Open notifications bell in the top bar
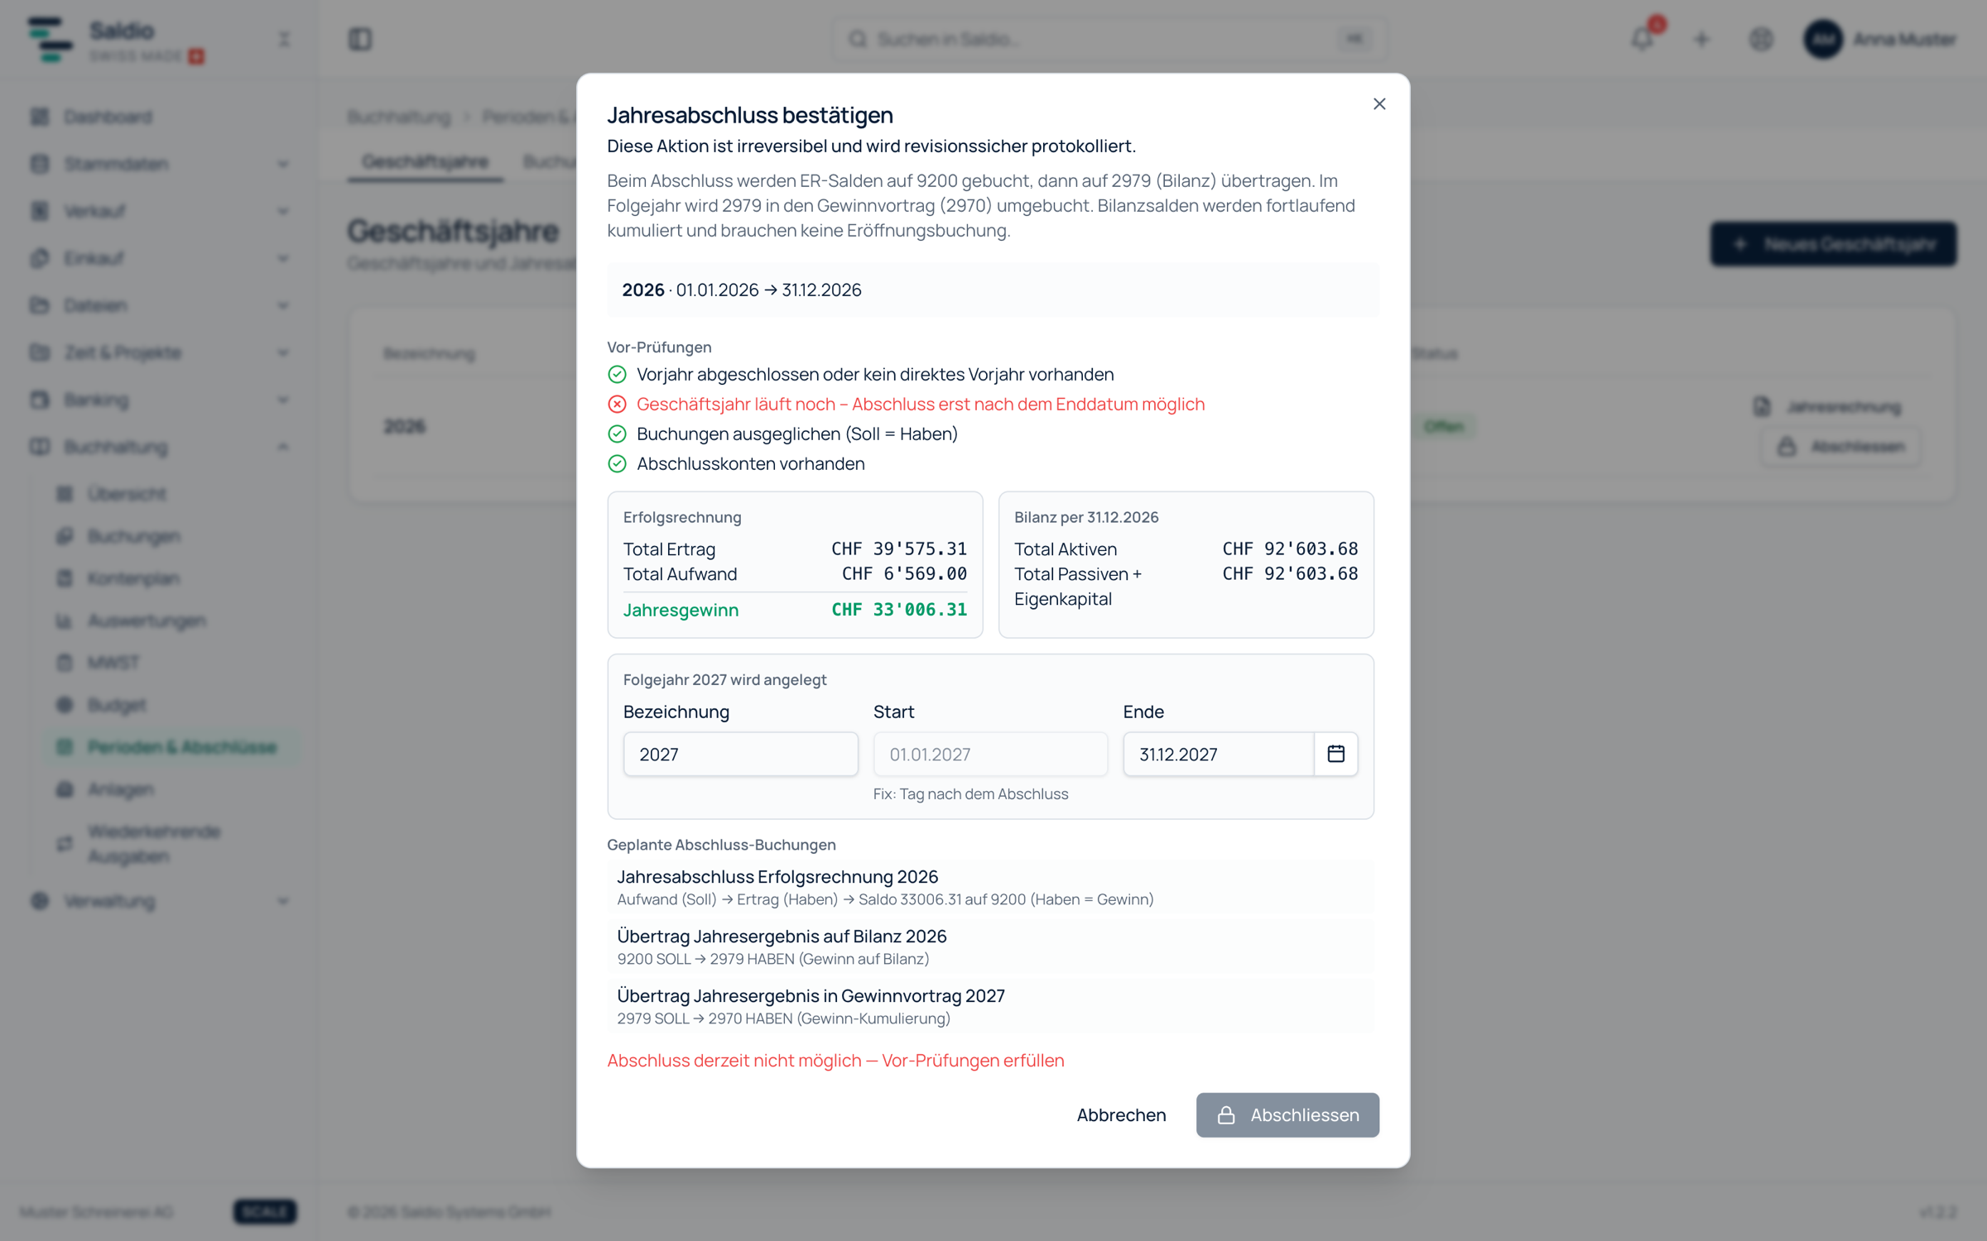Image resolution: width=1987 pixels, height=1241 pixels. pyautogui.click(x=1643, y=39)
